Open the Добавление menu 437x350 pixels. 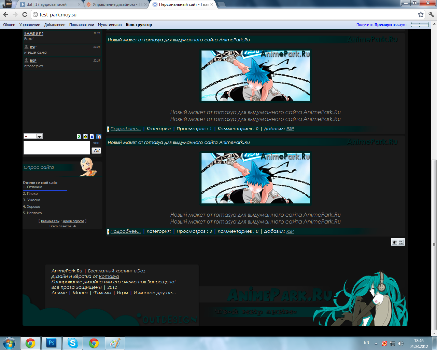coord(55,25)
